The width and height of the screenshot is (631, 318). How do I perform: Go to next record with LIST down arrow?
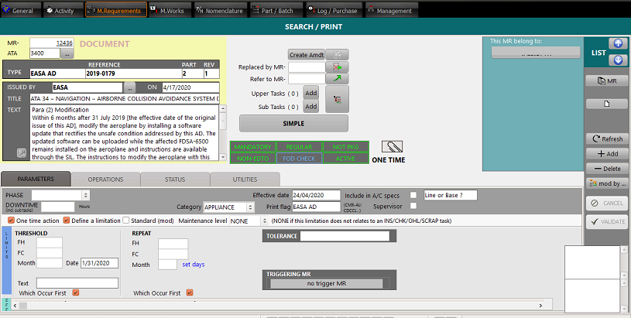point(618,60)
